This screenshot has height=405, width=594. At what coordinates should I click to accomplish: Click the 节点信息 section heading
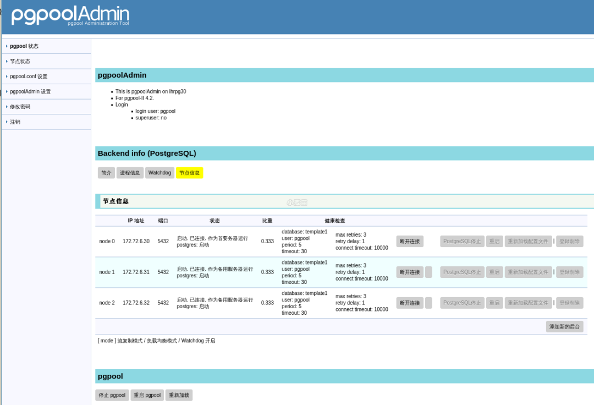point(116,201)
